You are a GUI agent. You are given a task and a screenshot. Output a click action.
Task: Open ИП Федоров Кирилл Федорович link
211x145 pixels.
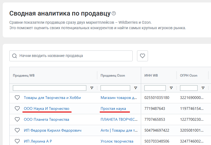click(53, 130)
